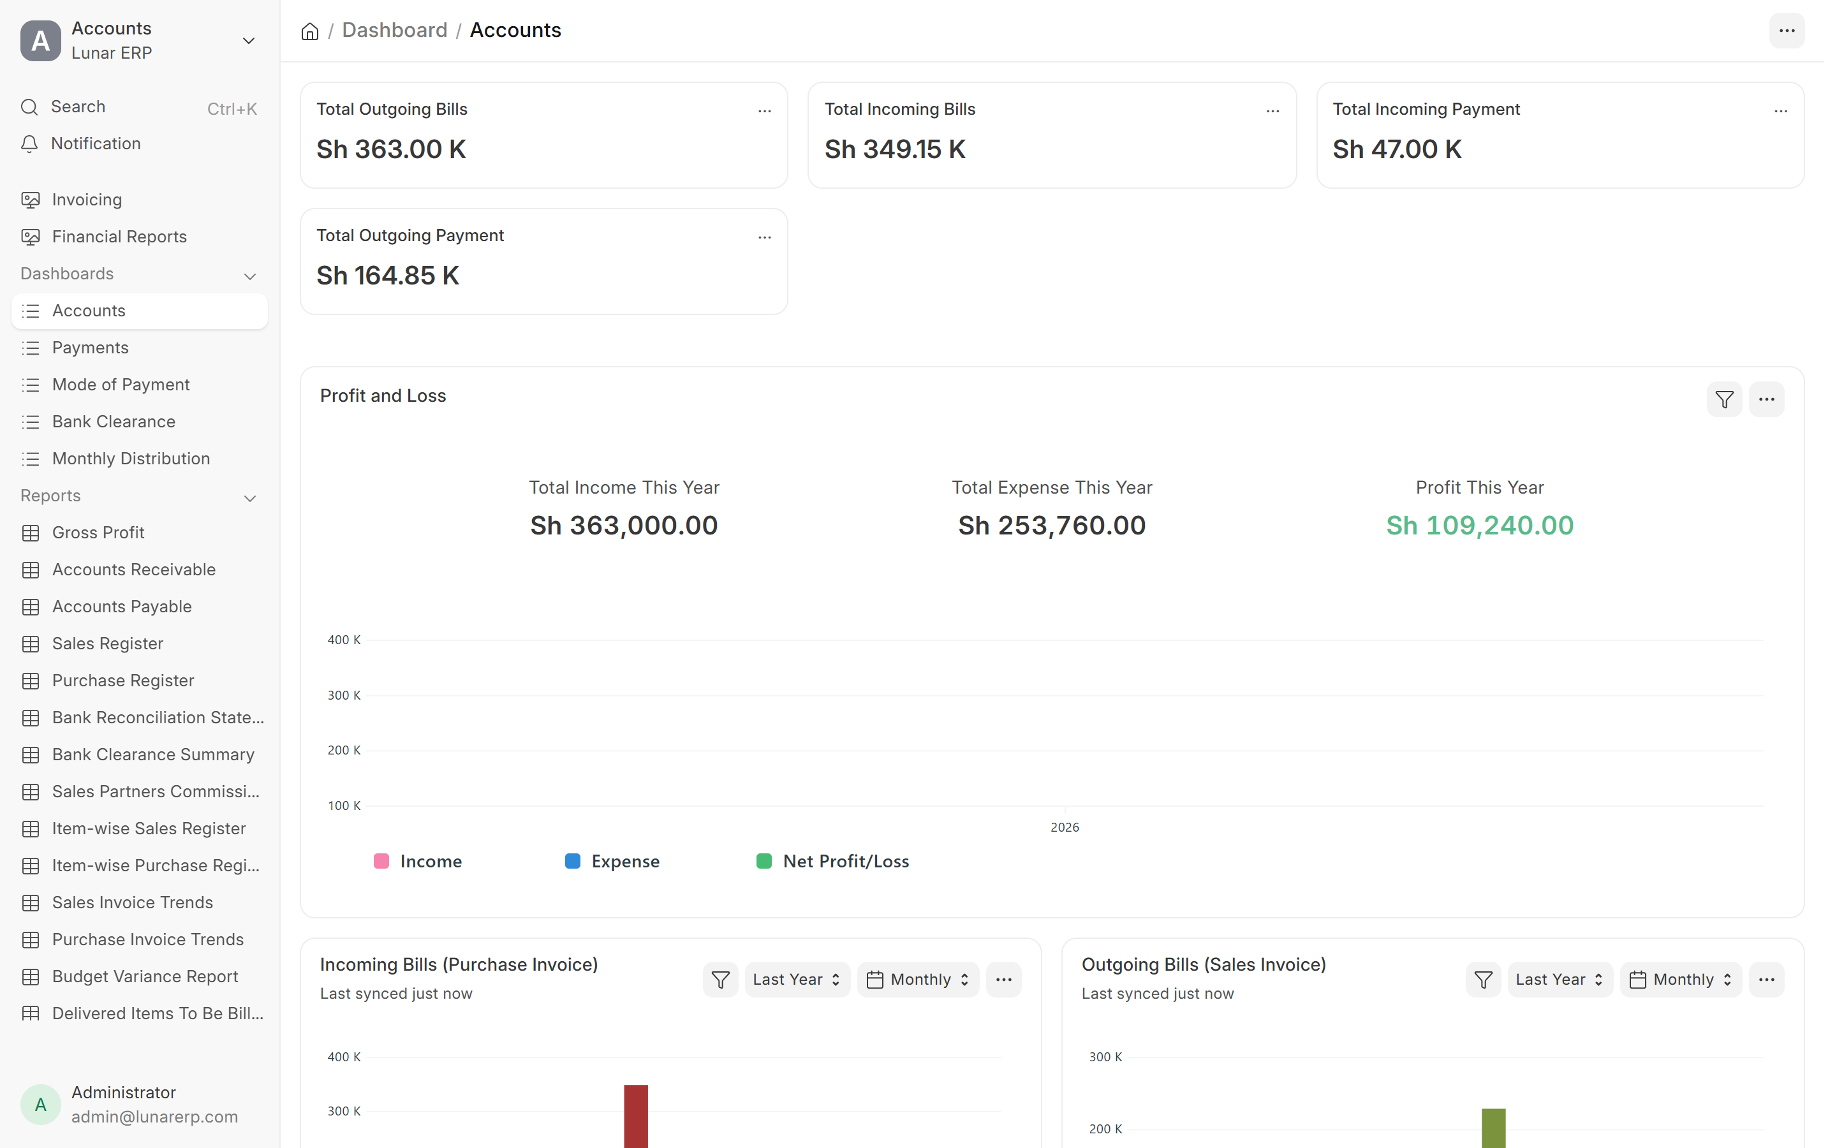Open the Monthly Distribution dashboard
This screenshot has width=1837, height=1148.
pos(140,459)
